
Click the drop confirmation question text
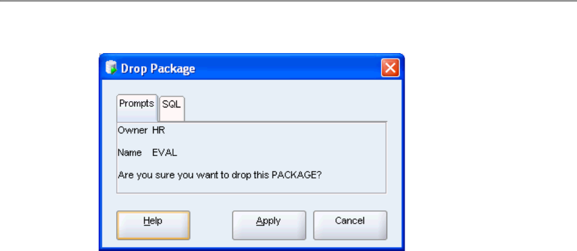click(x=220, y=175)
